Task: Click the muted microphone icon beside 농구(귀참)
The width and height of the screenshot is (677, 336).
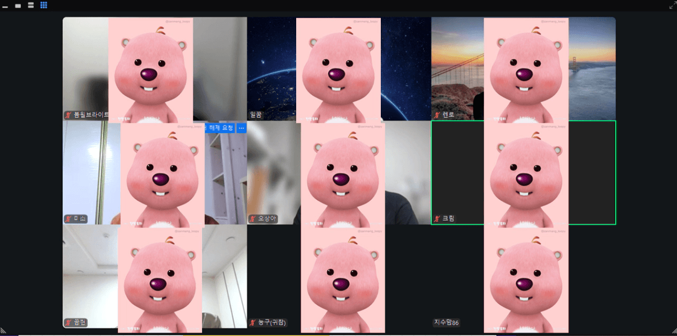Action: (x=253, y=323)
